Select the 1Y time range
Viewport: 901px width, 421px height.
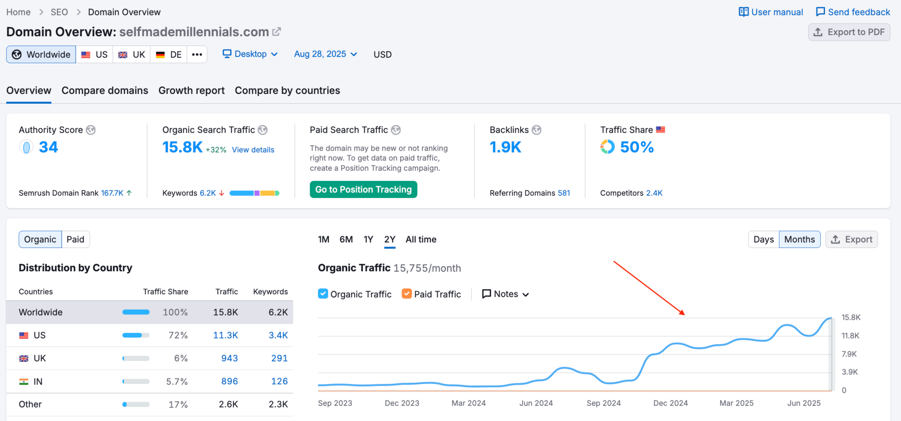[x=368, y=239]
